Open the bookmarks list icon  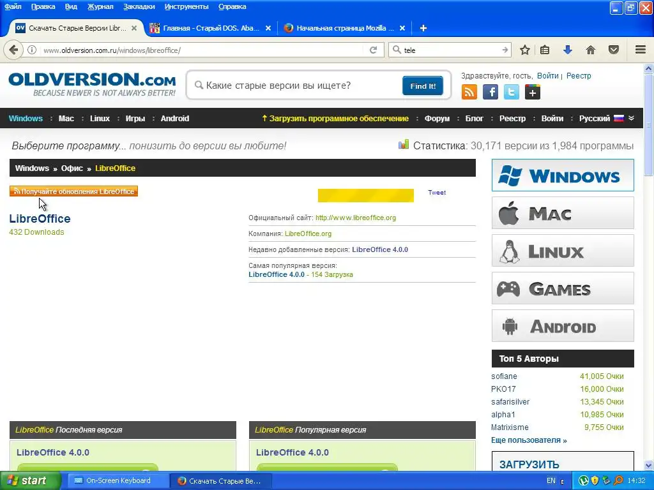click(x=545, y=50)
